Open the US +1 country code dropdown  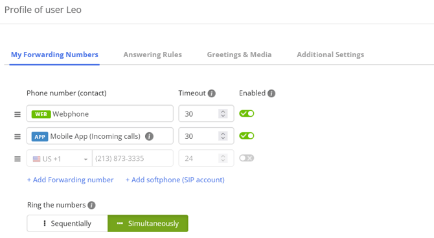click(60, 158)
